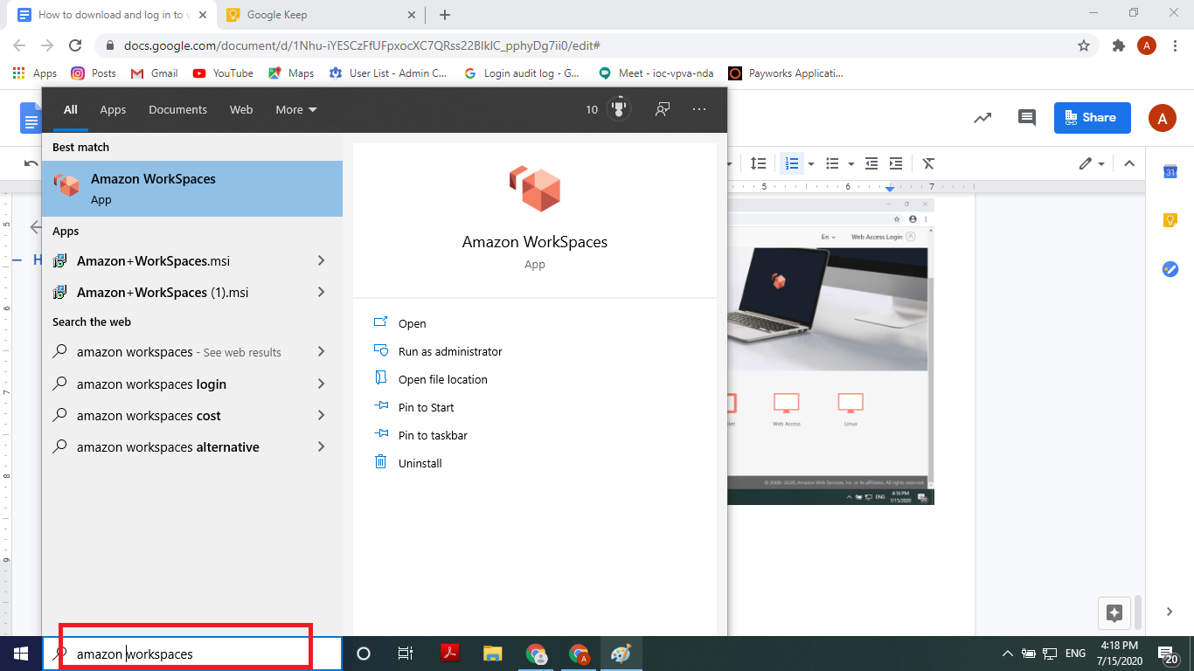Bookmark this page with the star
1194x671 pixels.
[1084, 45]
